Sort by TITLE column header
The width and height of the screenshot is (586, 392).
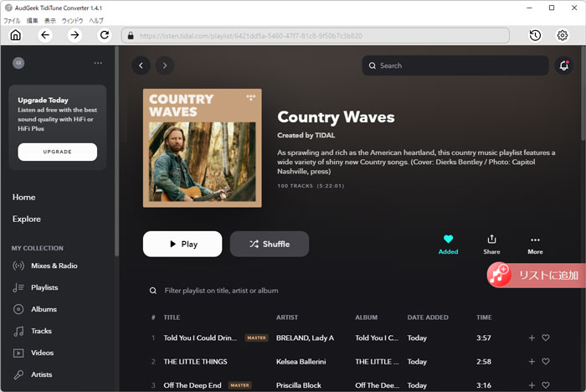172,317
